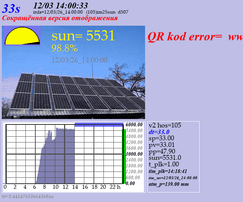
Task: Click the 'tr=' timing text at bottom
Action: (28, 196)
